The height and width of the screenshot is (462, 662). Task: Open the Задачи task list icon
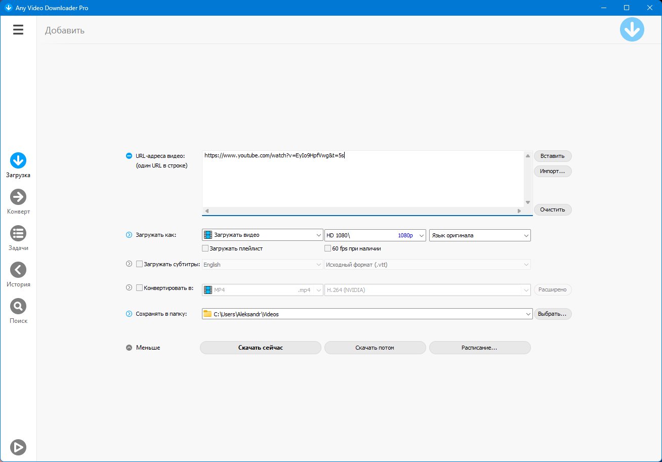pos(18,234)
